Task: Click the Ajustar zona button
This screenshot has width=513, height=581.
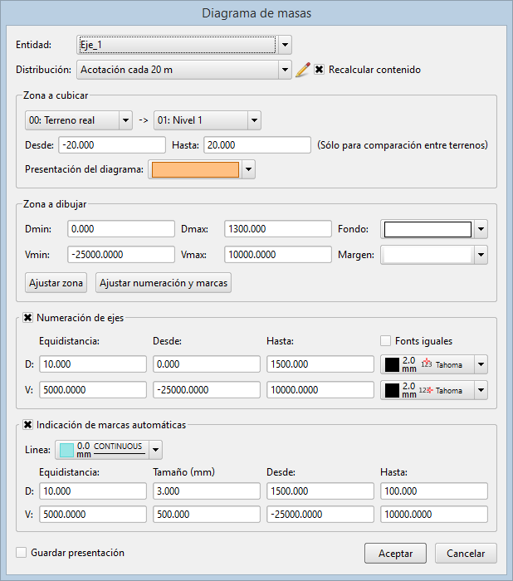Action: tap(56, 283)
